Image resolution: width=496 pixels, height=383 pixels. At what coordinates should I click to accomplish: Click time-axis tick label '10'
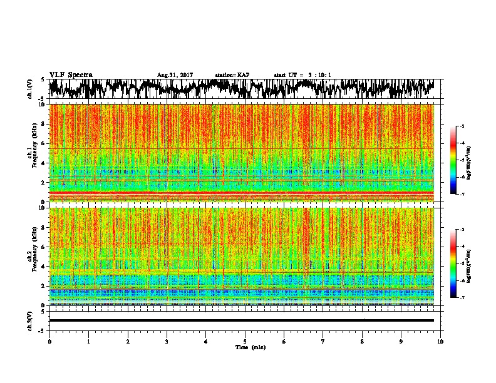(x=440, y=342)
